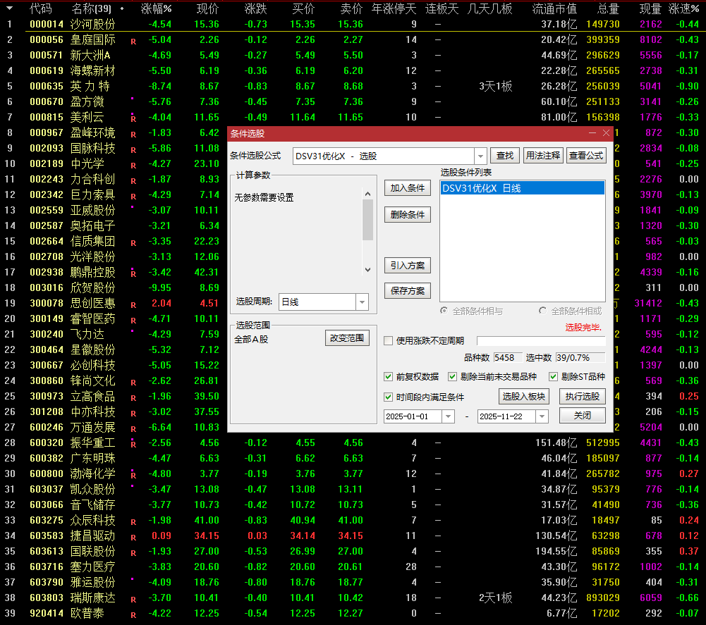Image resolution: width=706 pixels, height=625 pixels.
Task: Open the 选股周期 period dropdown showing 日线
Action: 363,302
